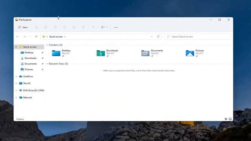Open Downloads in the sidebar
The image size is (251, 141).
30,58
